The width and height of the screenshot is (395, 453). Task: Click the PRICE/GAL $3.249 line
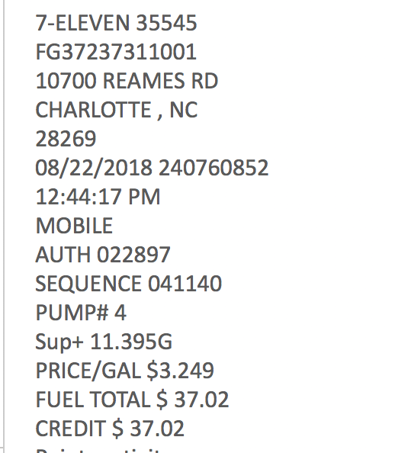click(x=124, y=371)
